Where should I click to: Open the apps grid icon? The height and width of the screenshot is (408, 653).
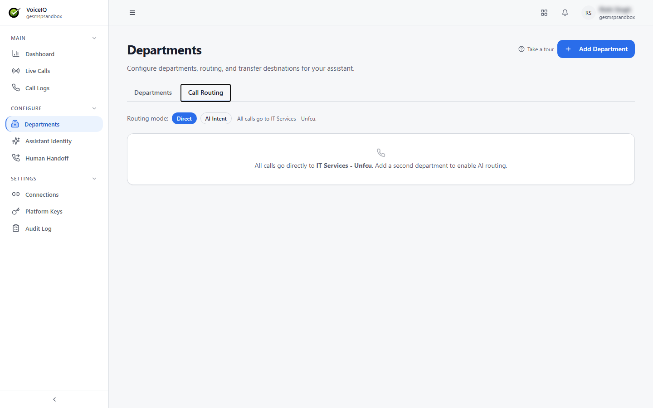pyautogui.click(x=544, y=13)
